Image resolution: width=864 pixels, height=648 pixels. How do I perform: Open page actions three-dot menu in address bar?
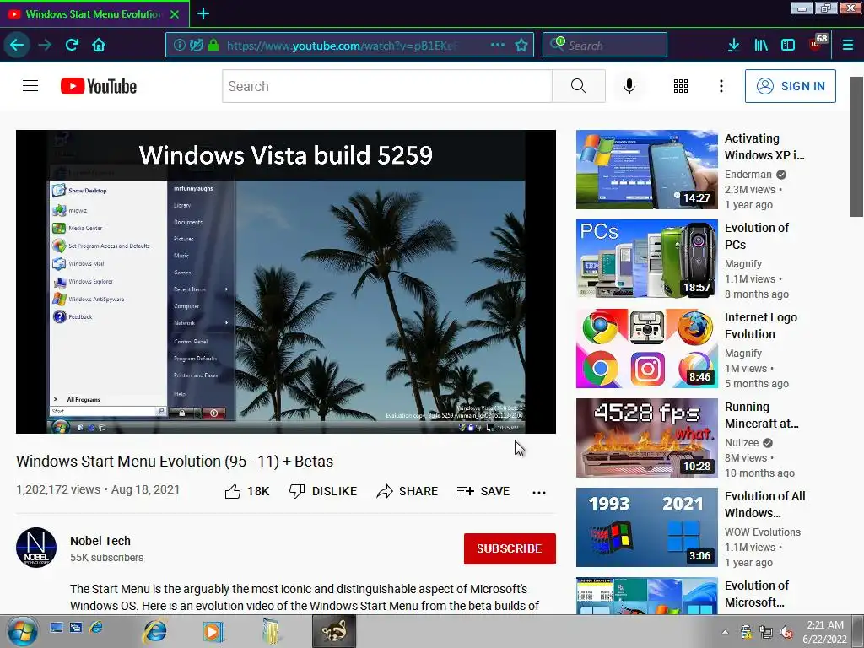click(498, 45)
